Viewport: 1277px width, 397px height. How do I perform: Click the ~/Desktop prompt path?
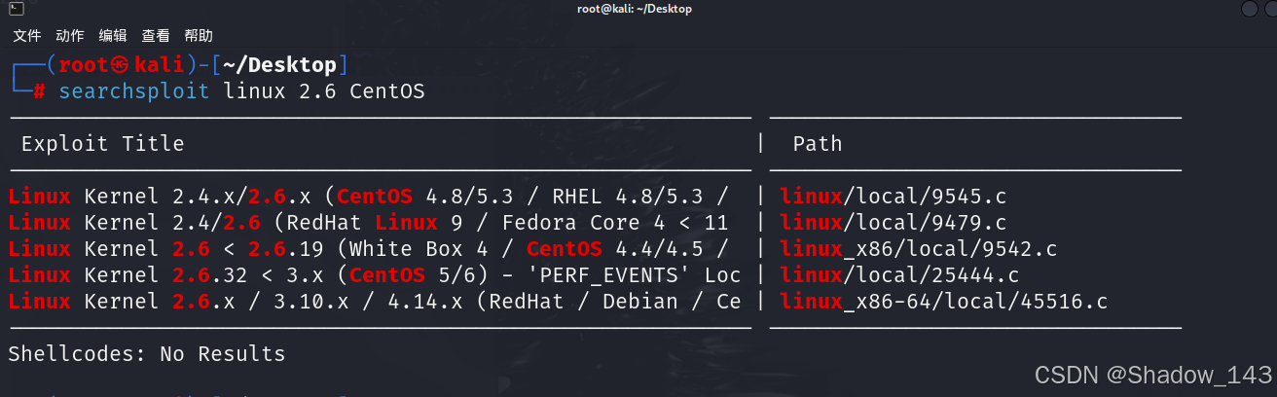click(x=279, y=66)
